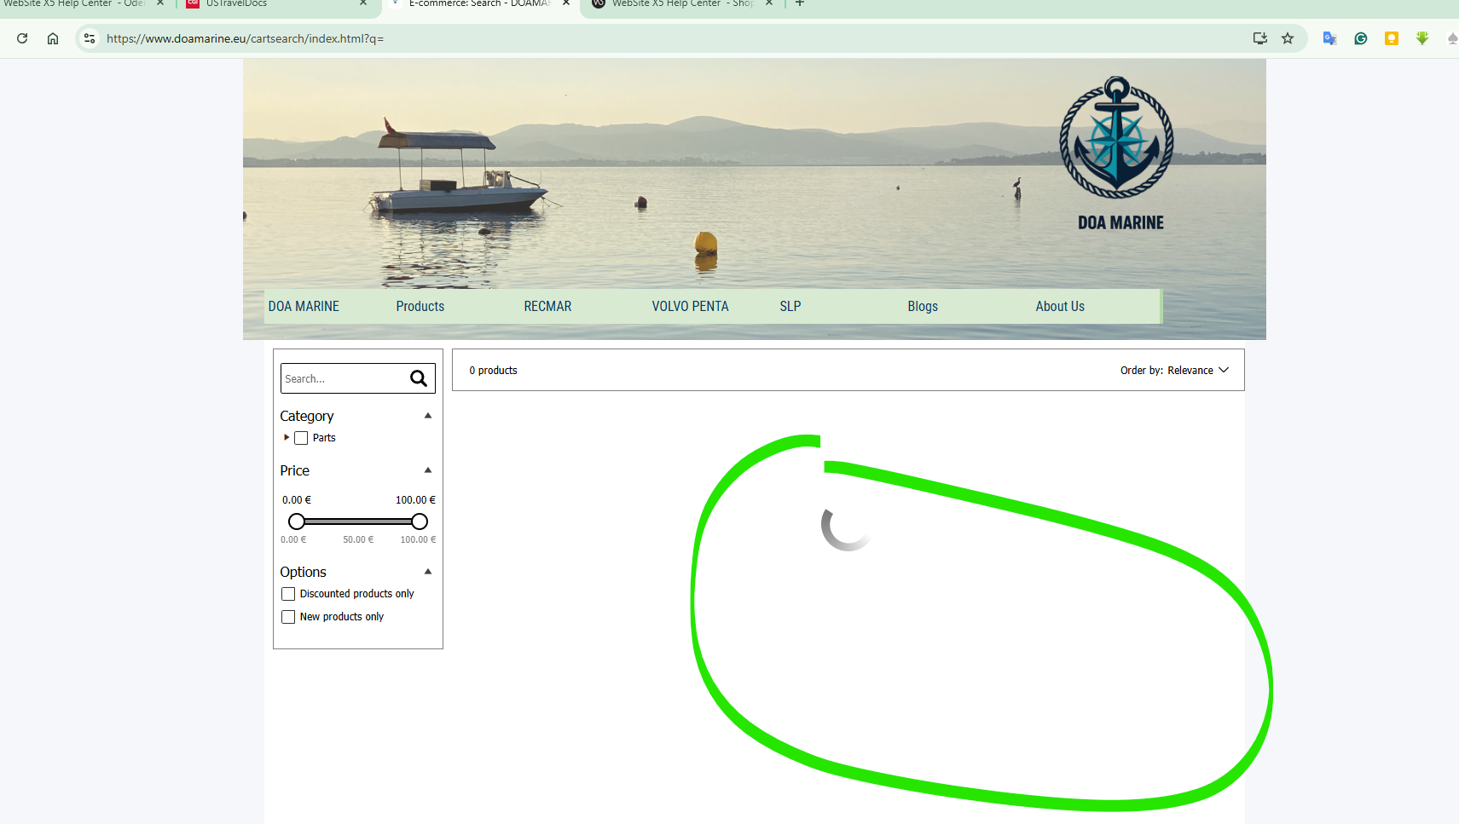Reload the page with the refresh icon
This screenshot has width=1459, height=824.
point(22,38)
